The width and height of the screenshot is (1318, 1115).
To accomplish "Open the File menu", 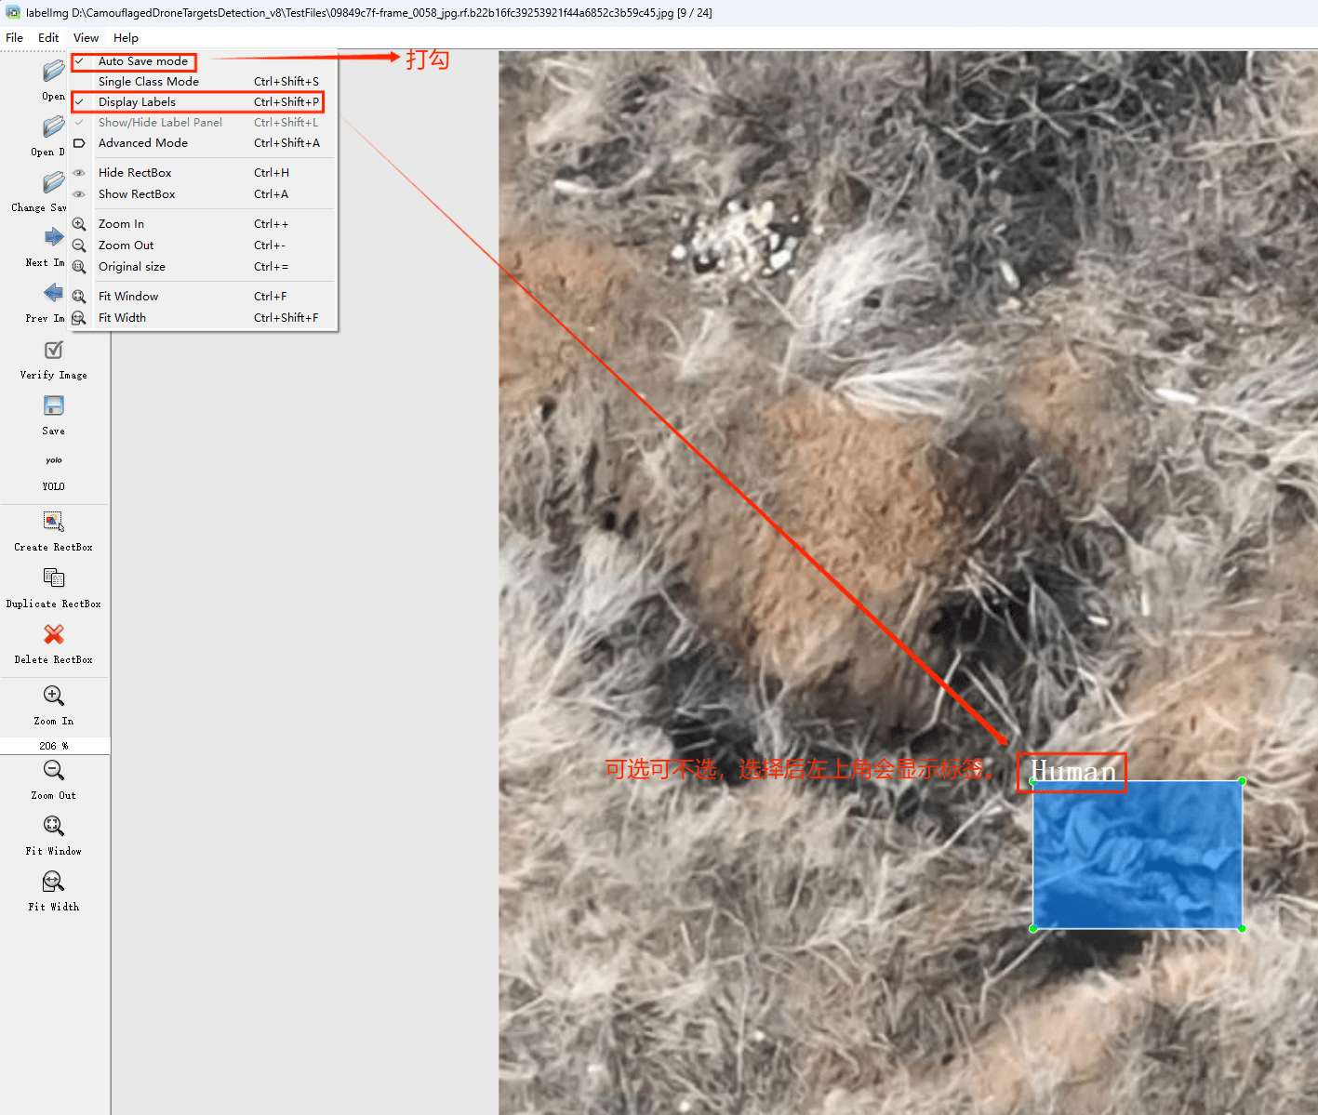I will [x=14, y=38].
